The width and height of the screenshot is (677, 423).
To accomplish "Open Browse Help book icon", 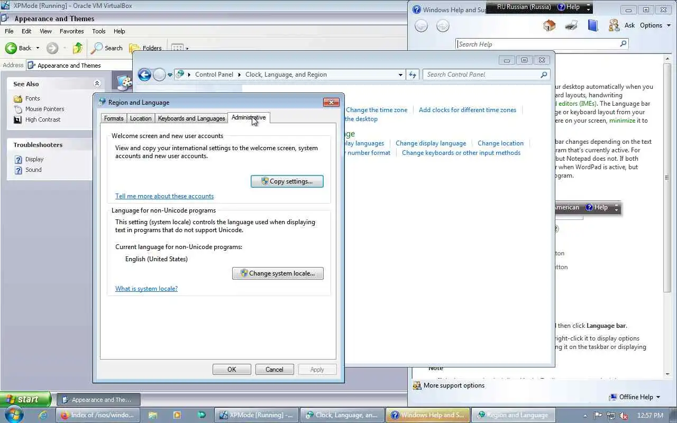I will (592, 25).
